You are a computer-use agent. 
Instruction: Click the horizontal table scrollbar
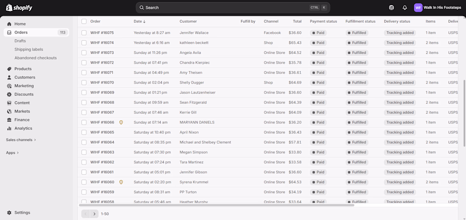click(216, 205)
